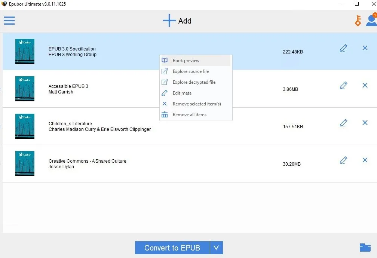The image size is (377, 258).
Task: Click the 30.20MB file size
Action: [292, 164]
